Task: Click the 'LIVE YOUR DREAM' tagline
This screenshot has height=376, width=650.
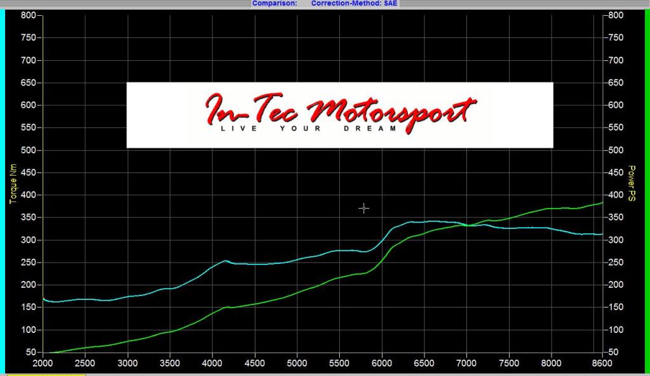Action: click(308, 129)
